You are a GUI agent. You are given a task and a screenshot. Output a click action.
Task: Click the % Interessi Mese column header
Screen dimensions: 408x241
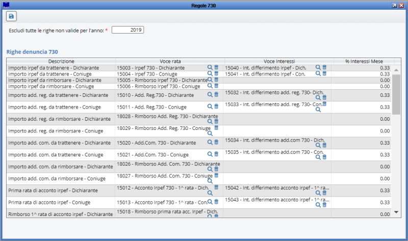[x=364, y=61]
